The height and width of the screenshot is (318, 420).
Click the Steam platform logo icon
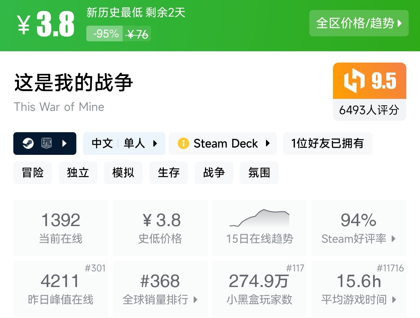pyautogui.click(x=28, y=144)
